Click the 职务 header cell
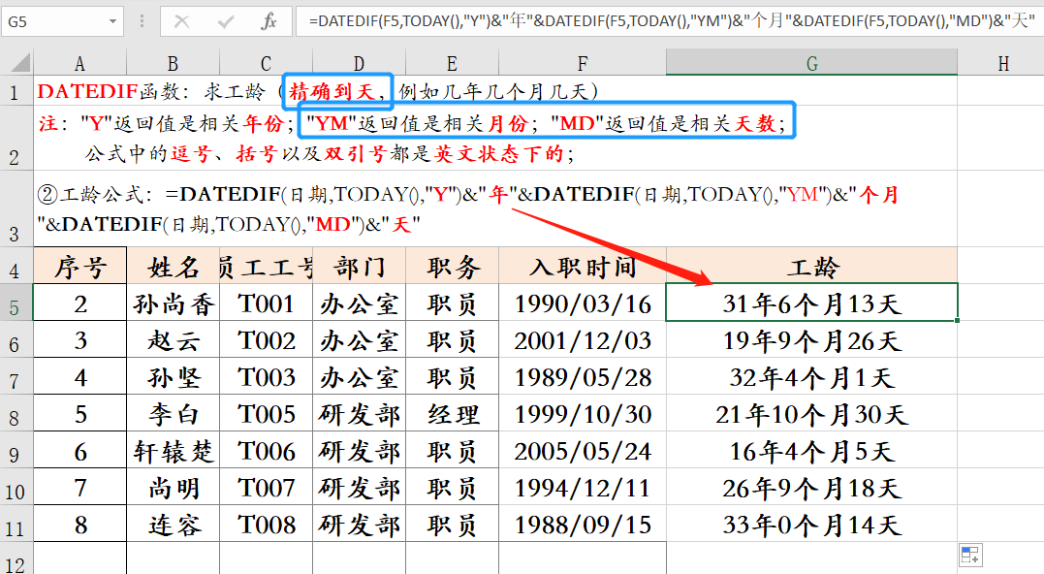Screen dimensions: 1044x574 (x=452, y=267)
